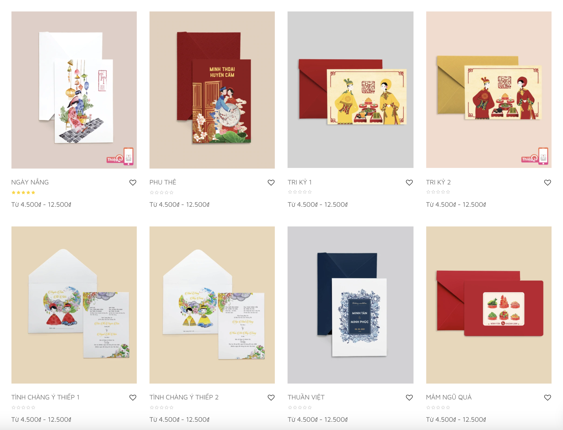Click empty star rating under TRI KỶ 2
The height and width of the screenshot is (430, 563).
pyautogui.click(x=438, y=192)
